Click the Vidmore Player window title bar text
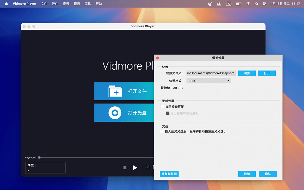Screen dimensions: 304x190 pos(143,26)
